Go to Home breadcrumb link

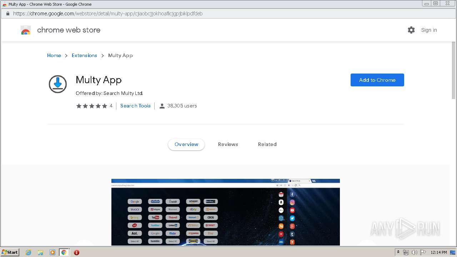(x=54, y=55)
